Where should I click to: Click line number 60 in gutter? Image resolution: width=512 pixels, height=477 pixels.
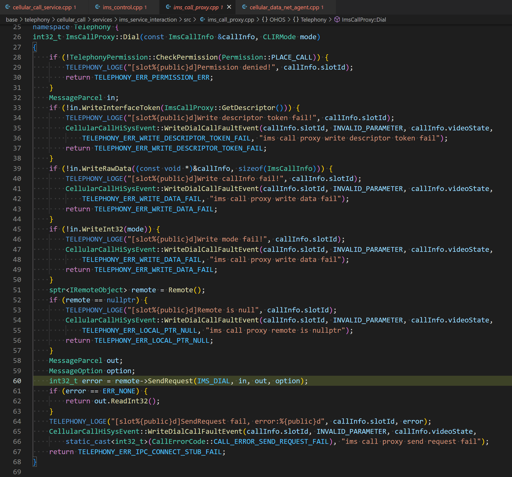point(17,381)
